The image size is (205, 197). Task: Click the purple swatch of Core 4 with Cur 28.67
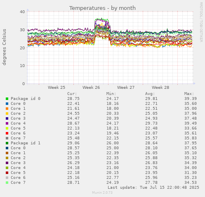[7, 123]
